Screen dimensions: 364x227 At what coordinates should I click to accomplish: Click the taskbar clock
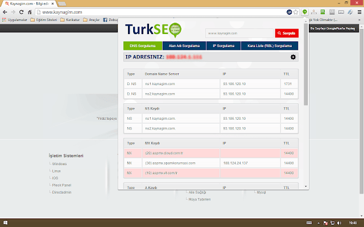tap(353, 223)
